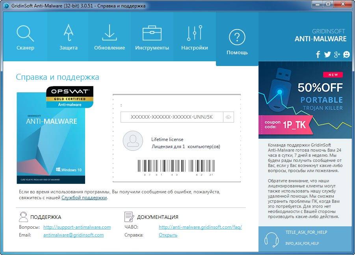Open the Google Plus icon
355x255 pixels.
[x=337, y=55]
